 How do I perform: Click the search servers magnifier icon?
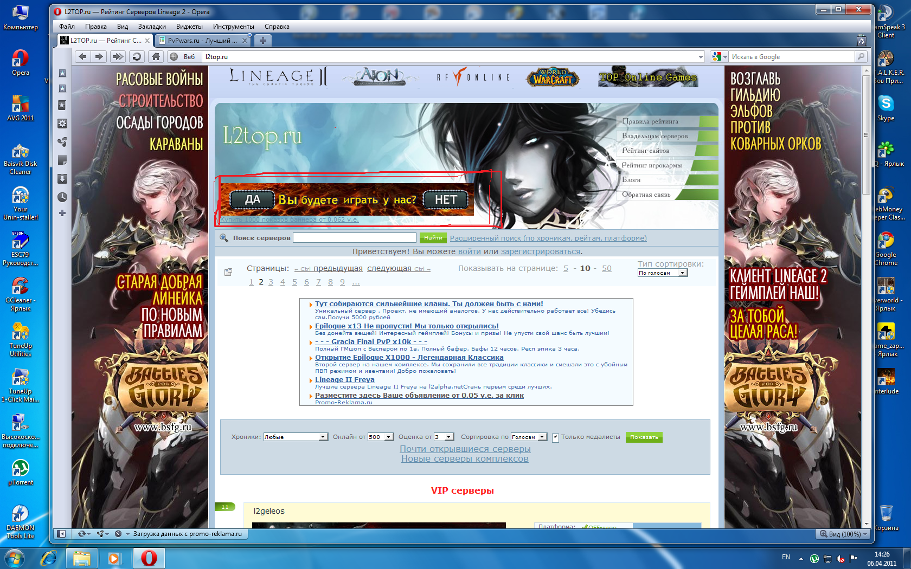pos(224,238)
